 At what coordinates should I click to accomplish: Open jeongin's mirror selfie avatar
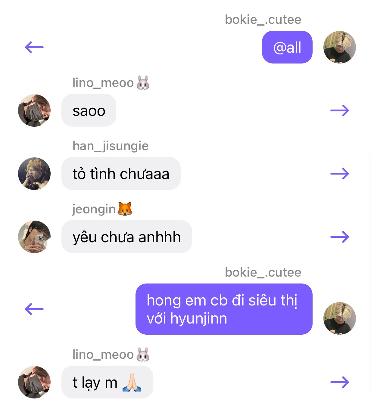click(34, 237)
